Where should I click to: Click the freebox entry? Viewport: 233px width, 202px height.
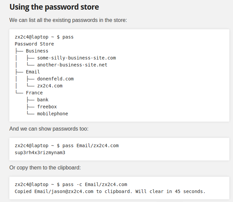click(47, 107)
